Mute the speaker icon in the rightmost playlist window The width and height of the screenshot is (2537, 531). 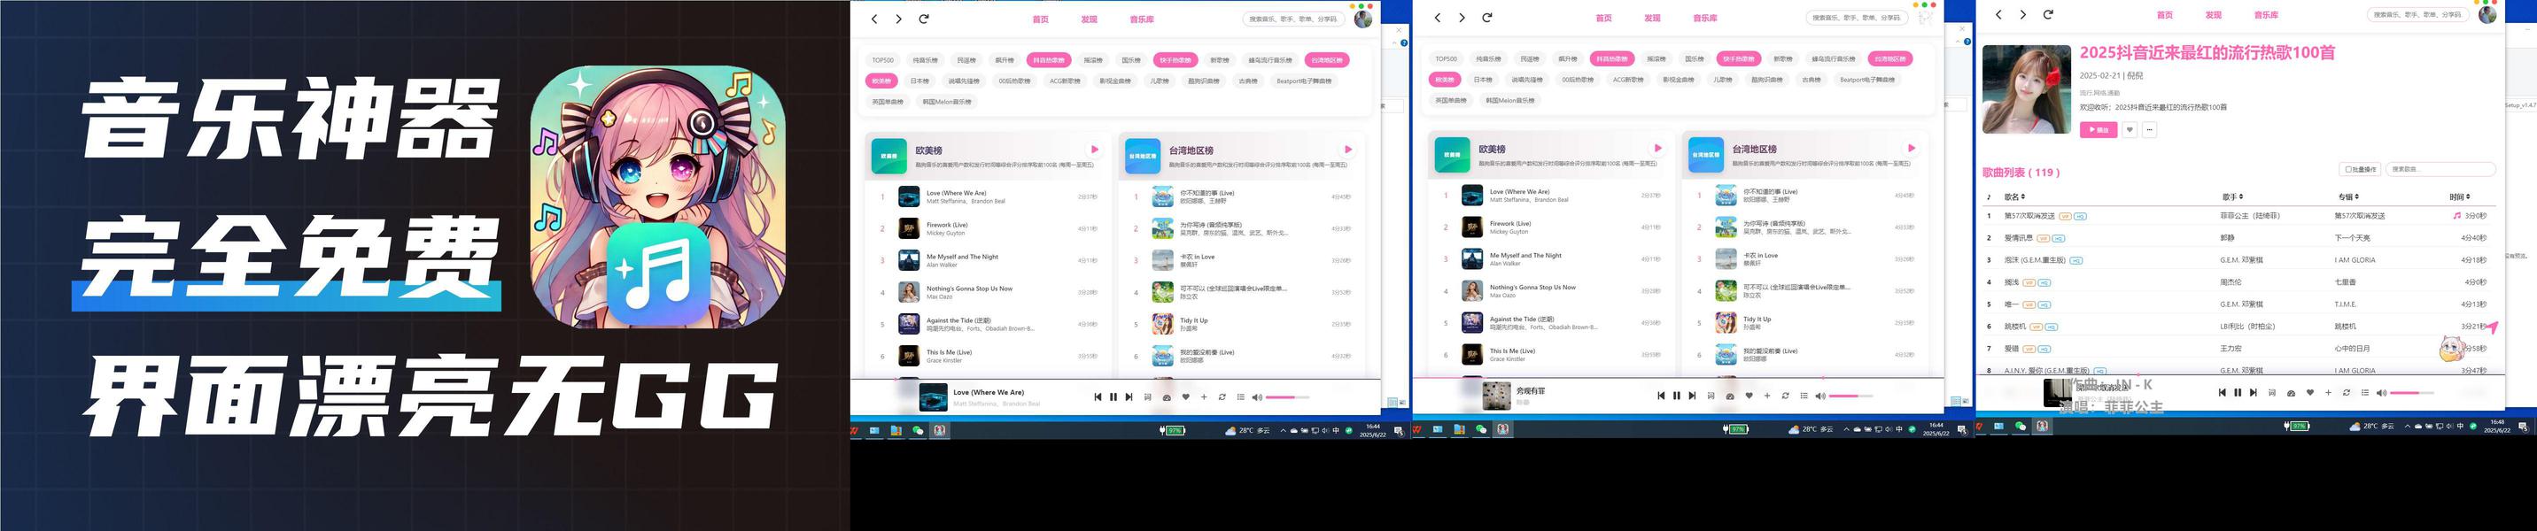pos(2381,393)
